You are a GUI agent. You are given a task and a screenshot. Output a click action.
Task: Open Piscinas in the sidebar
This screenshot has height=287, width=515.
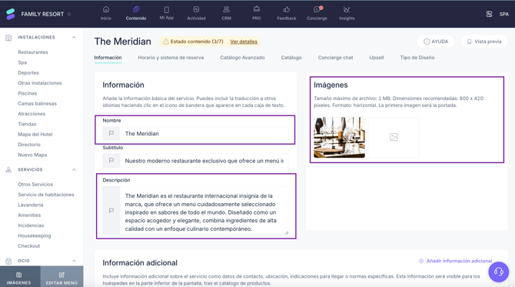click(27, 93)
